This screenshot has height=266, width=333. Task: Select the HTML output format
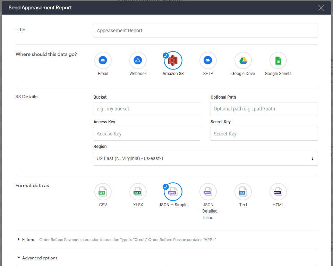[x=278, y=191]
